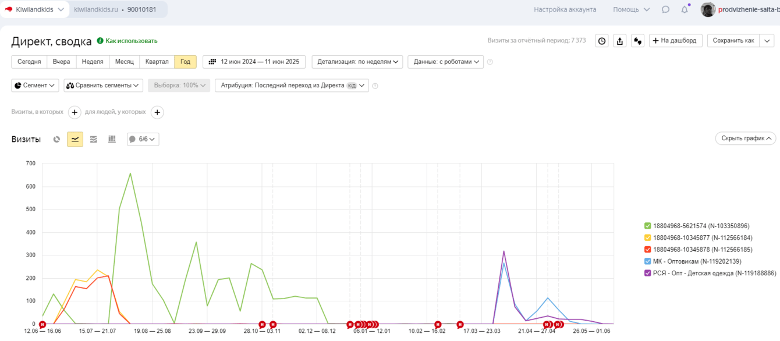
Task: Open the chat messages bubble icon
Action: click(665, 9)
